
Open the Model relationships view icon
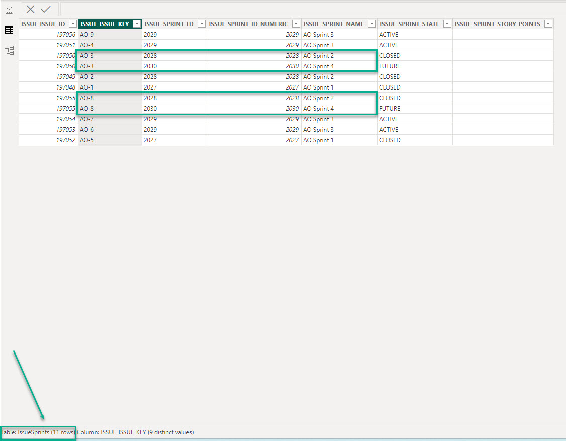click(x=9, y=50)
